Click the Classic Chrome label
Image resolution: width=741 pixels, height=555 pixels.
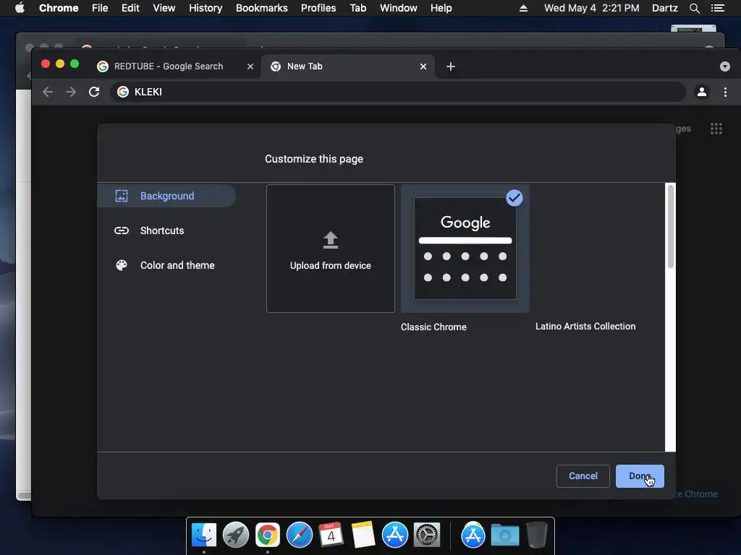pos(433,327)
